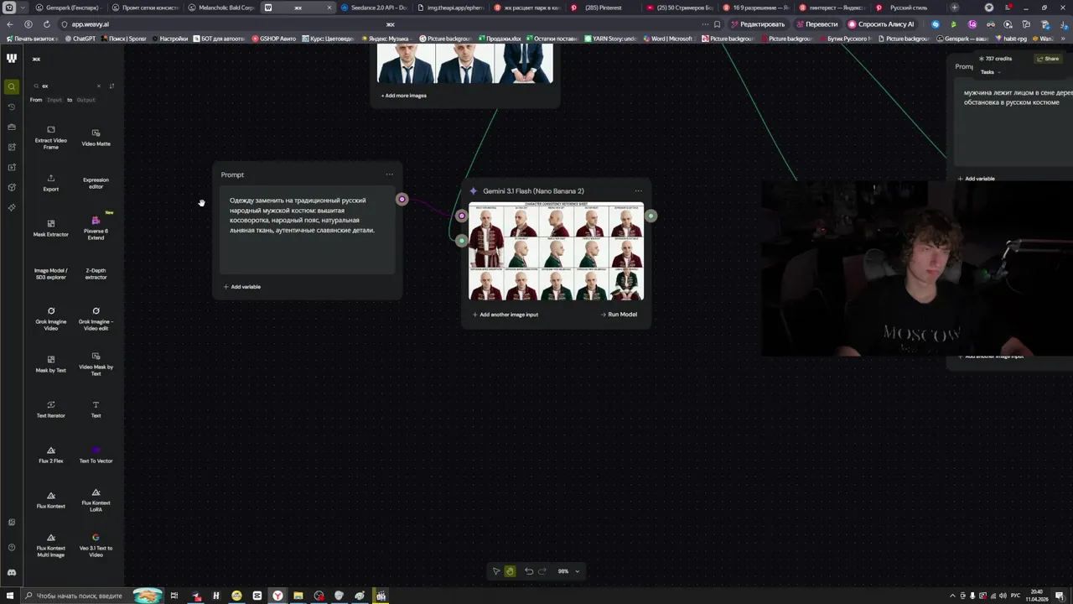The height and width of the screenshot is (604, 1073).
Task: Add Mask Extractor node
Action: pos(51,228)
